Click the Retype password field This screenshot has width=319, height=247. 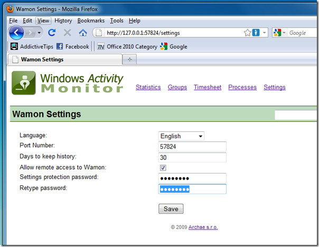pyautogui.click(x=192, y=189)
